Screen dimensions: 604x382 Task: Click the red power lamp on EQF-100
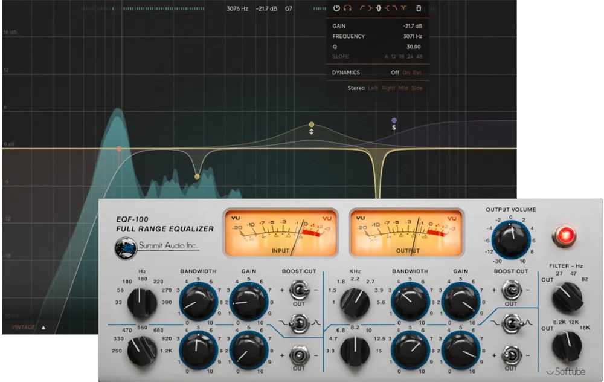coord(564,235)
